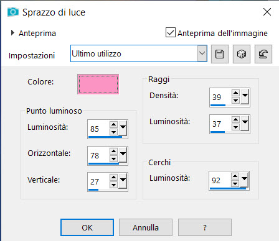This screenshot has width=279, height=241.
Task: Open Raggi Luminosità slider dropdown arrow
Action: [245, 122]
